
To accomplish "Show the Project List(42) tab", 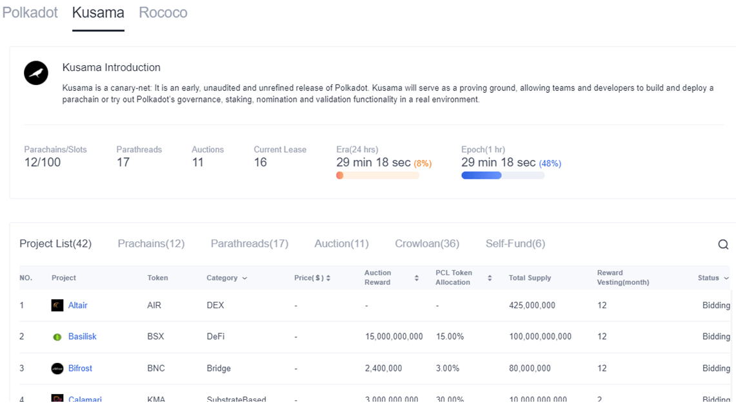I will point(55,244).
